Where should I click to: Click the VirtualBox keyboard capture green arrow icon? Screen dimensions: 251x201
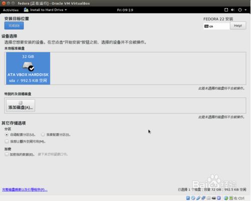231,198
